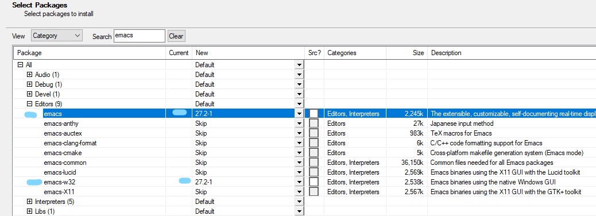Select the emacs-auctex package name

pyautogui.click(x=63, y=133)
